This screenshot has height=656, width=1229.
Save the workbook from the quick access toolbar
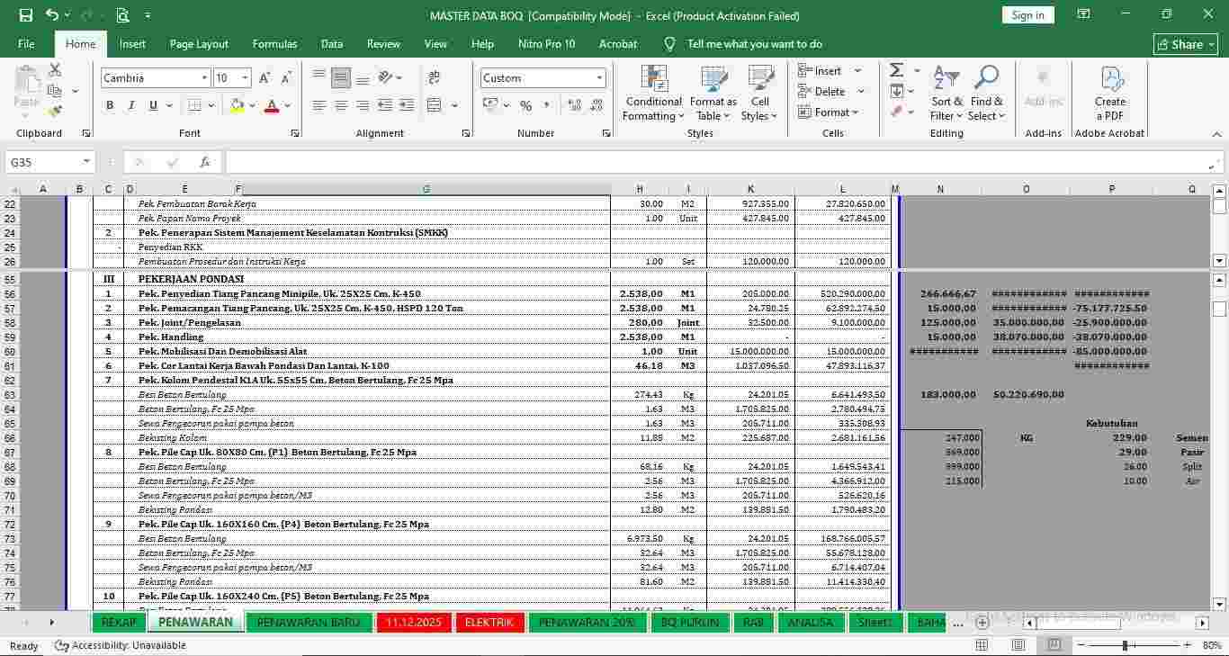[x=25, y=15]
